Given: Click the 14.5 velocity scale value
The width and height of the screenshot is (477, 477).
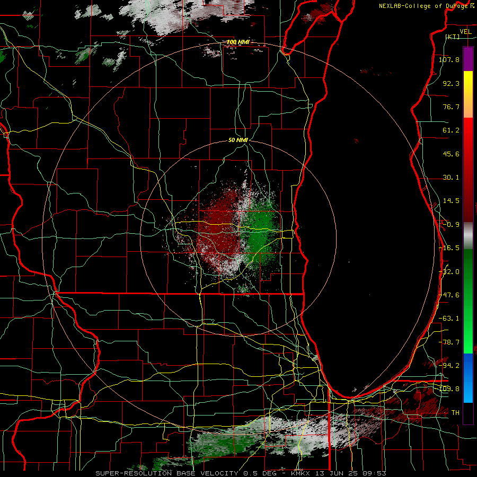Looking at the screenshot, I should [x=451, y=201].
